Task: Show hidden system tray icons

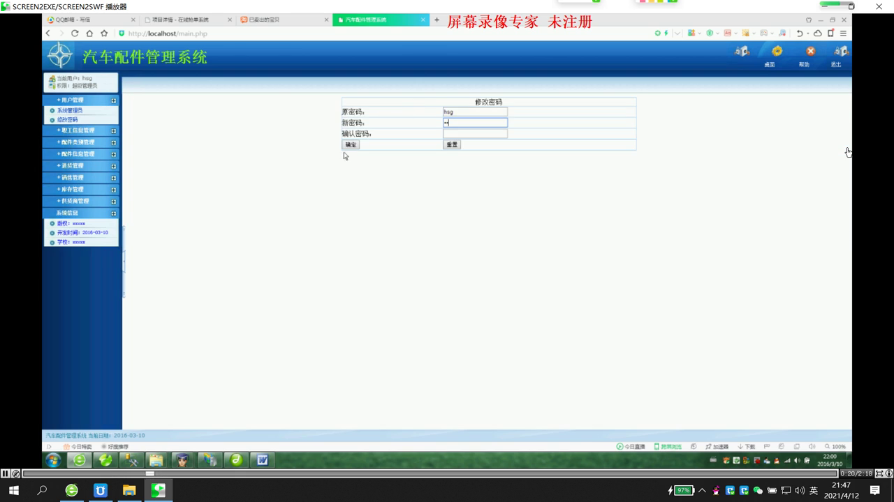Action: coord(702,491)
